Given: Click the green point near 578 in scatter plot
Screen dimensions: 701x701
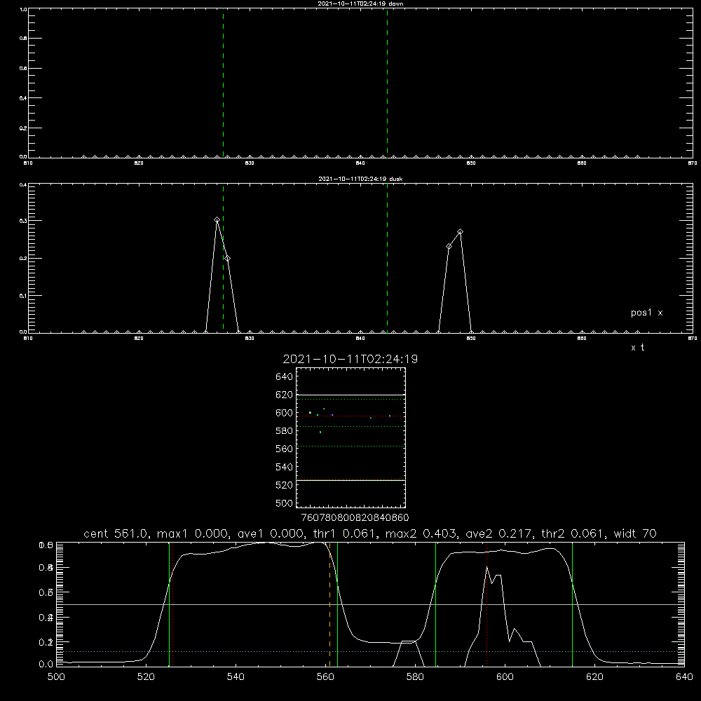Looking at the screenshot, I should tap(320, 433).
